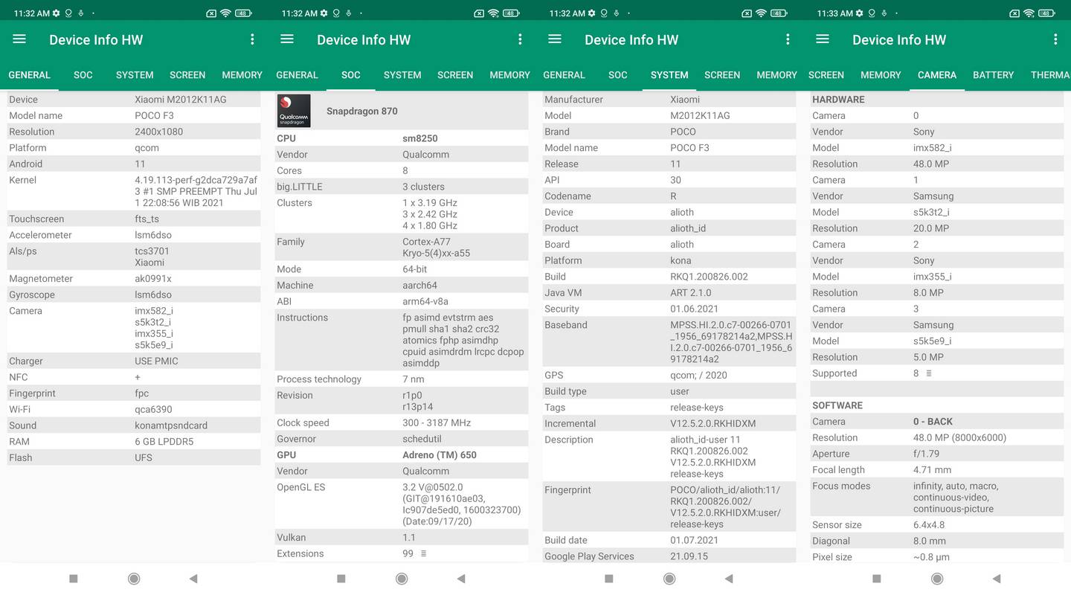Image resolution: width=1071 pixels, height=595 pixels.
Task: Click the Qualcomm Snapdragon logo
Action: point(294,111)
